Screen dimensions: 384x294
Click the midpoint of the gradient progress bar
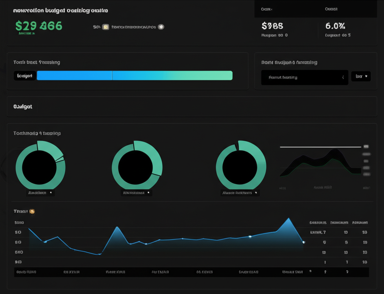(135, 75)
